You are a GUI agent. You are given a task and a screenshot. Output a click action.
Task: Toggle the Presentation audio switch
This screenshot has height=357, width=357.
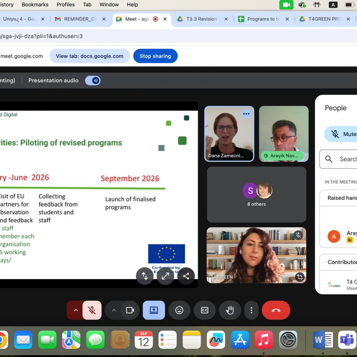(93, 80)
